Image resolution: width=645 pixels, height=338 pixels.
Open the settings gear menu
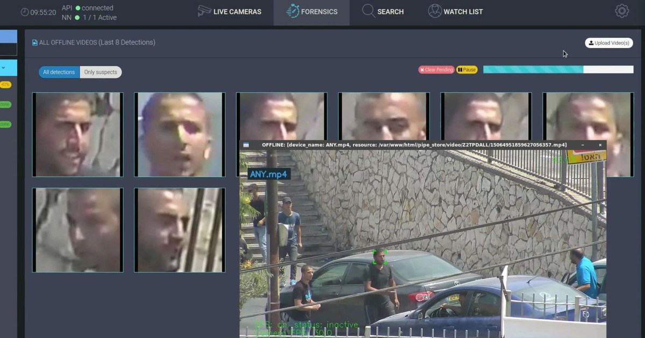pos(621,10)
